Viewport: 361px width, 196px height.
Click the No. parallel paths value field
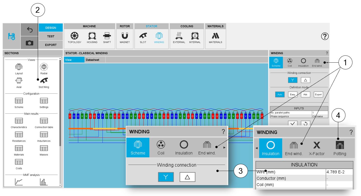click(x=320, y=113)
